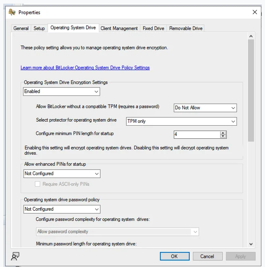Click the 'Minimum password length for operating system drive' text
The image size is (265, 267).
pos(86,244)
